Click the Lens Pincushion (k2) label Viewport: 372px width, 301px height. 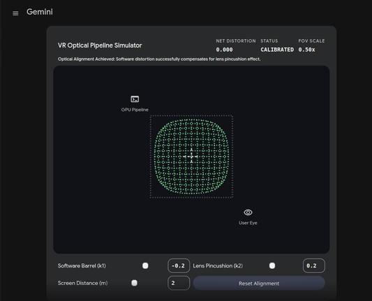[x=218, y=265]
